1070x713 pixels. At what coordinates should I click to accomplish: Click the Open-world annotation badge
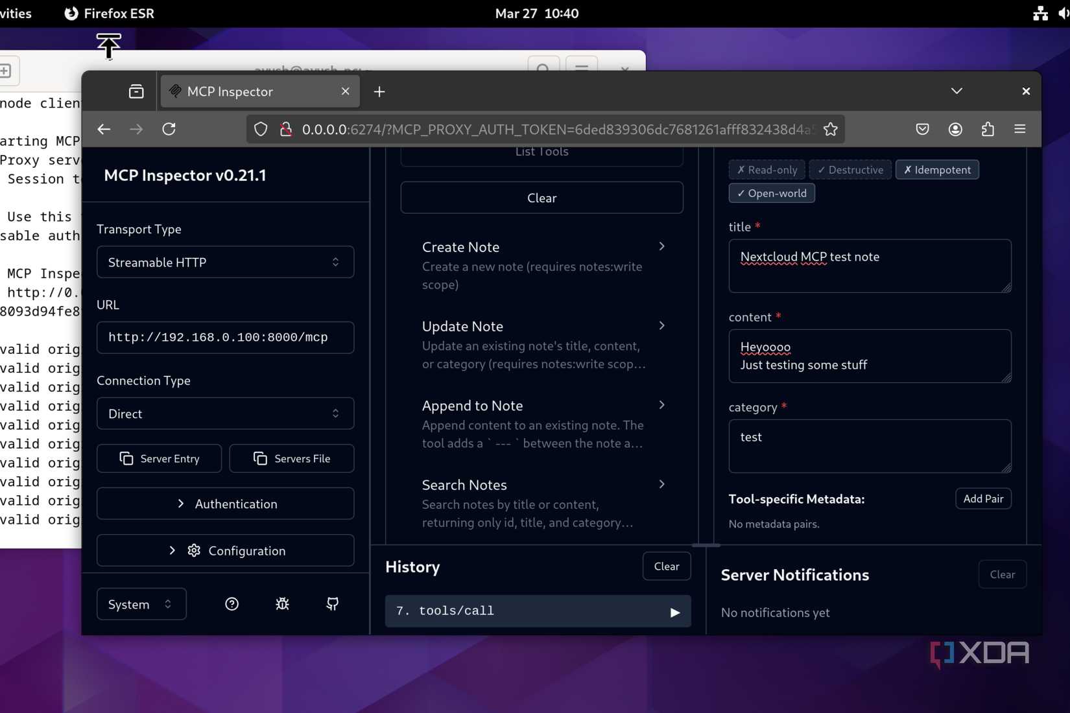point(772,193)
